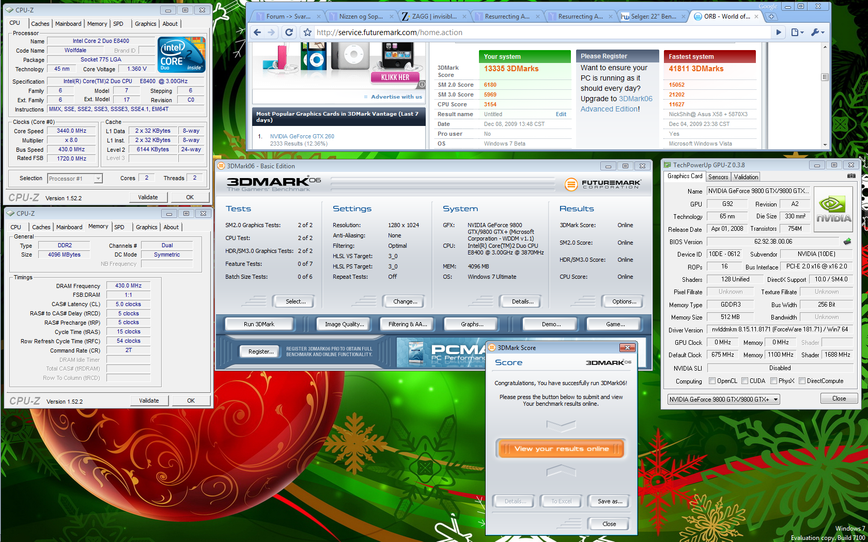Switch to the Validation tab in GPU-Z
This screenshot has width=868, height=542.
(x=746, y=177)
